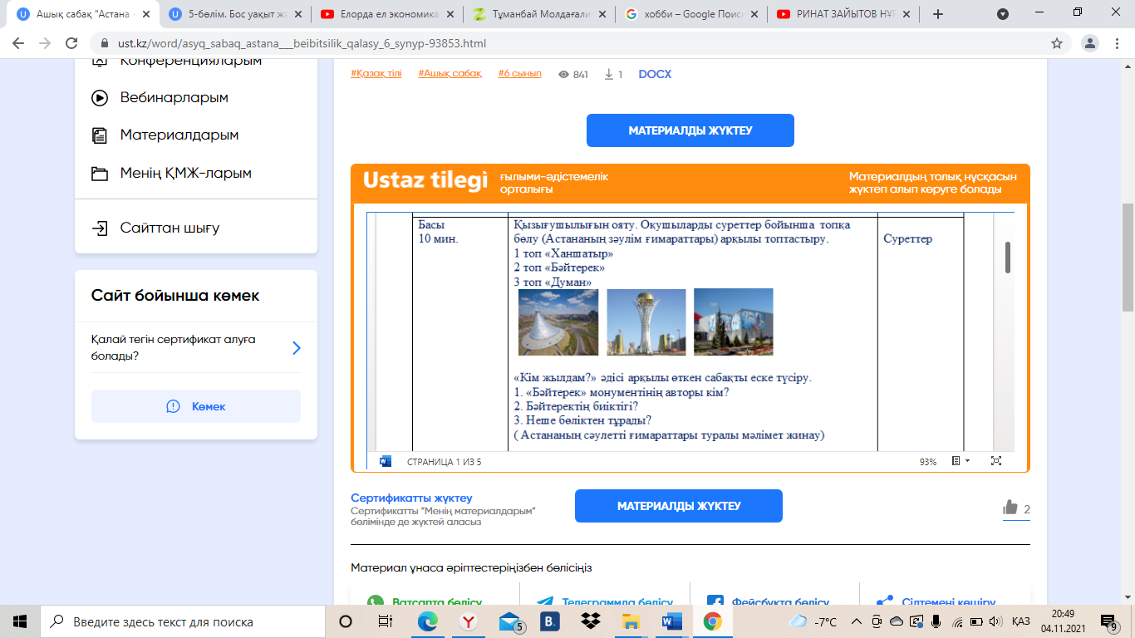Click the document viewer vertical scrollbar thumb

click(x=1008, y=258)
